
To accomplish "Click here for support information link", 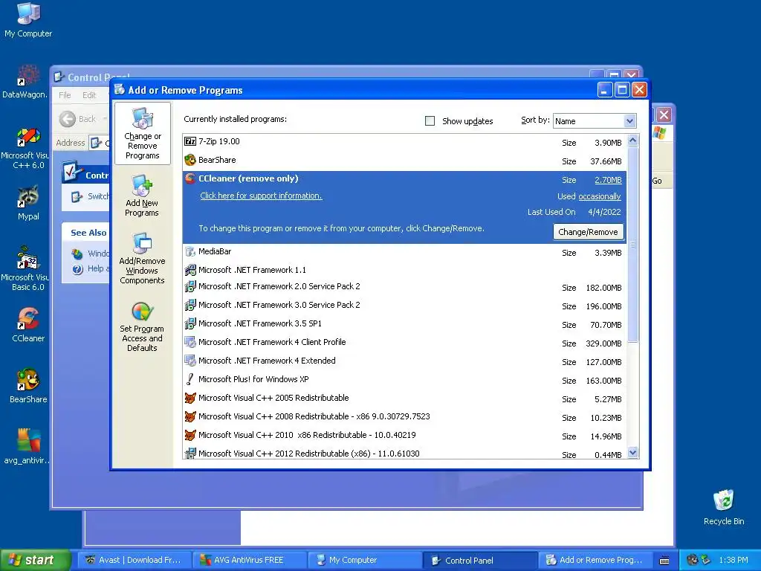I will coord(261,196).
